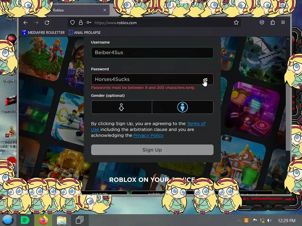
Task: Open the Control Panel desktop icon
Action: pyautogui.click(x=11, y=104)
